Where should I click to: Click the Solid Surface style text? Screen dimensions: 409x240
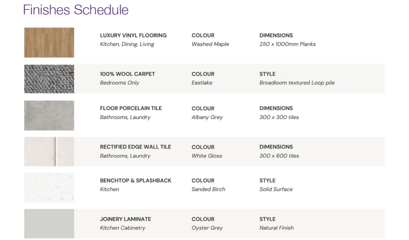tap(276, 189)
